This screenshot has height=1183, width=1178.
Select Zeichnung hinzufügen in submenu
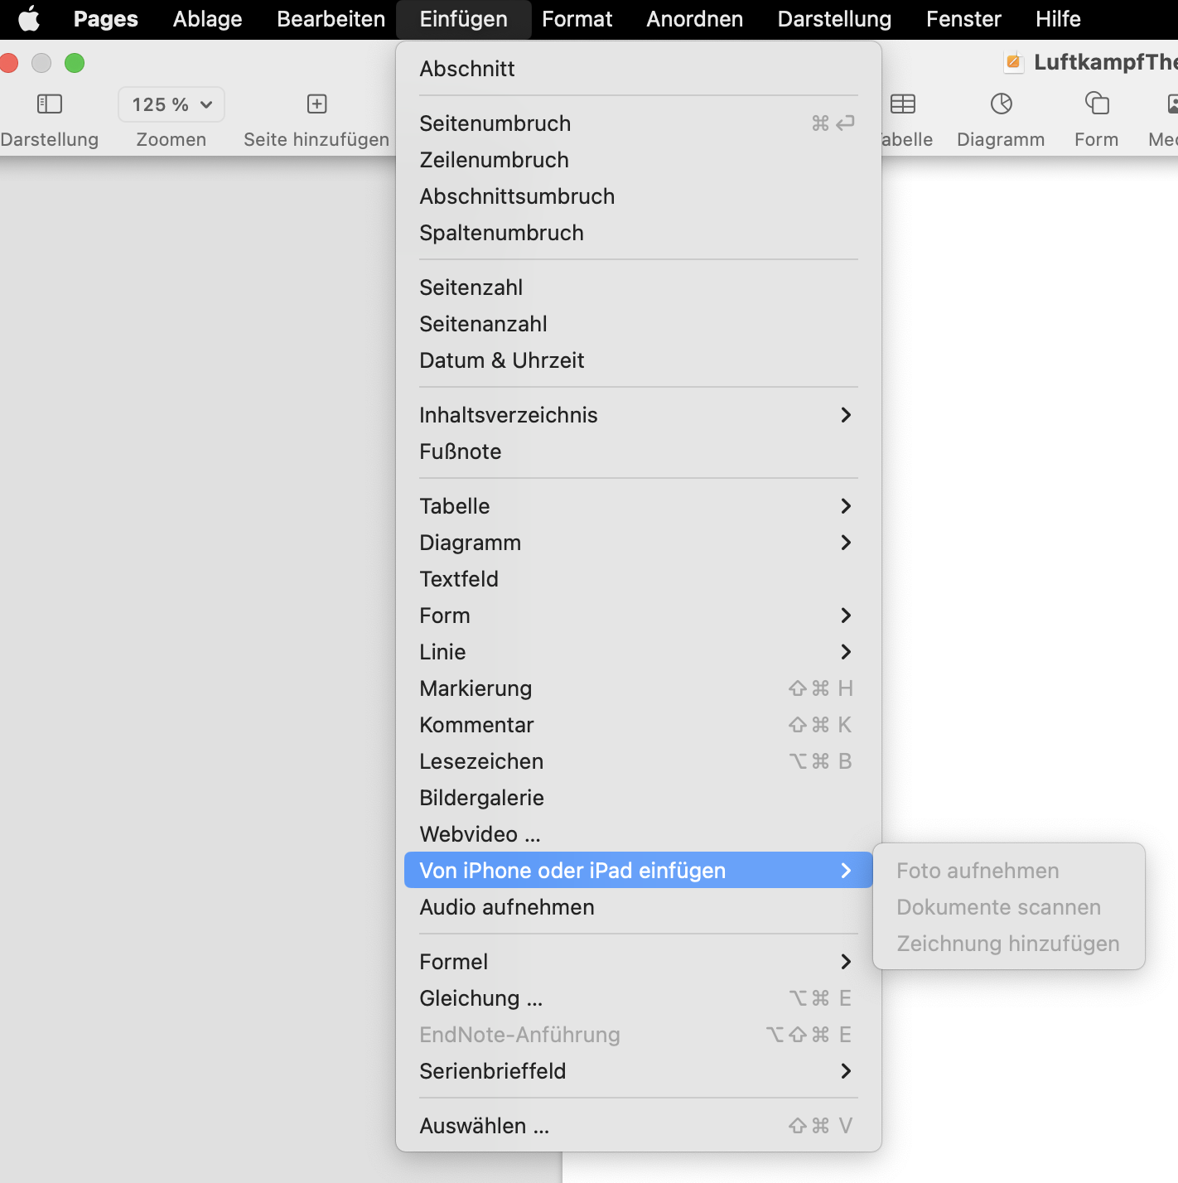(x=1009, y=944)
